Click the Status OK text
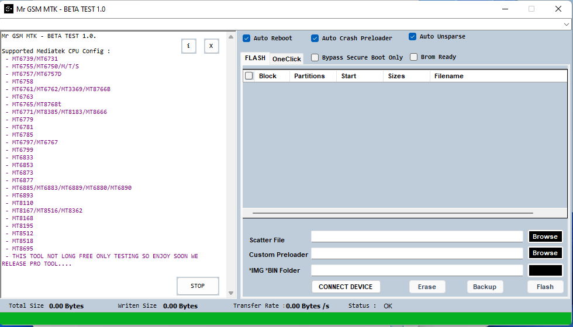 (388, 306)
